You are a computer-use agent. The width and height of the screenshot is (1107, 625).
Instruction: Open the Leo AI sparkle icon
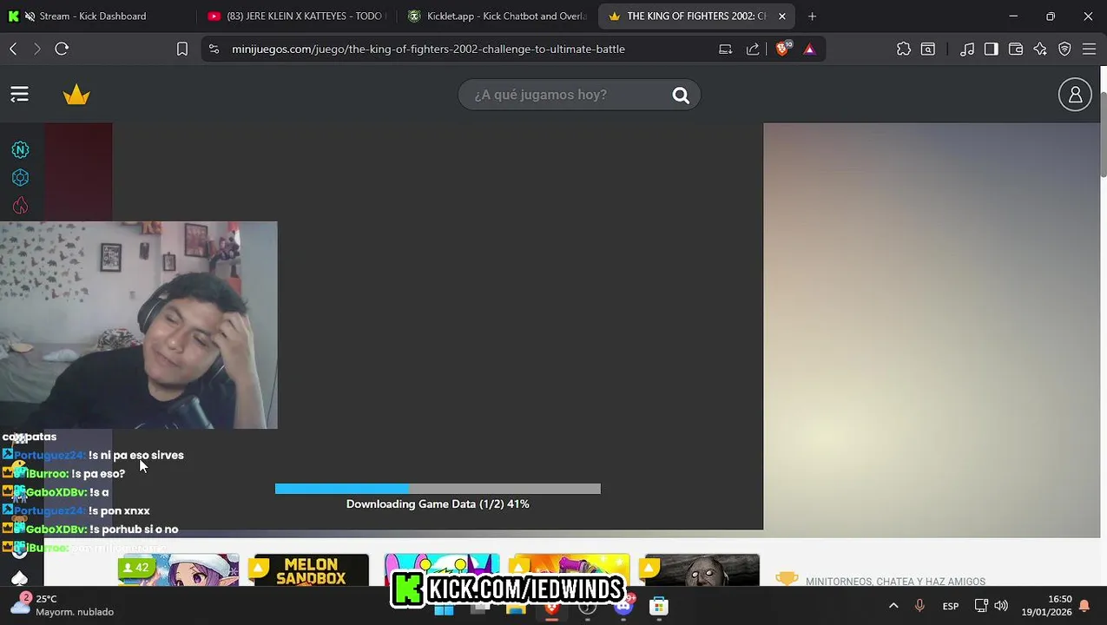tap(1040, 49)
